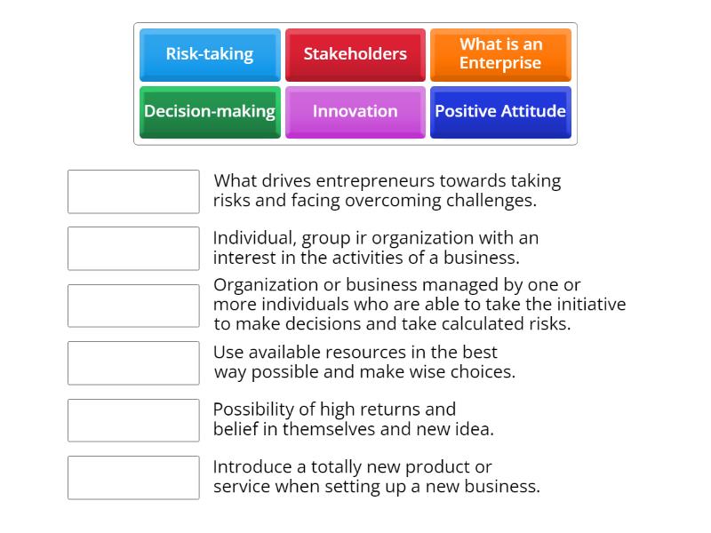Select the 'Organization or business managed' description text
The image size is (711, 533).
(419, 304)
